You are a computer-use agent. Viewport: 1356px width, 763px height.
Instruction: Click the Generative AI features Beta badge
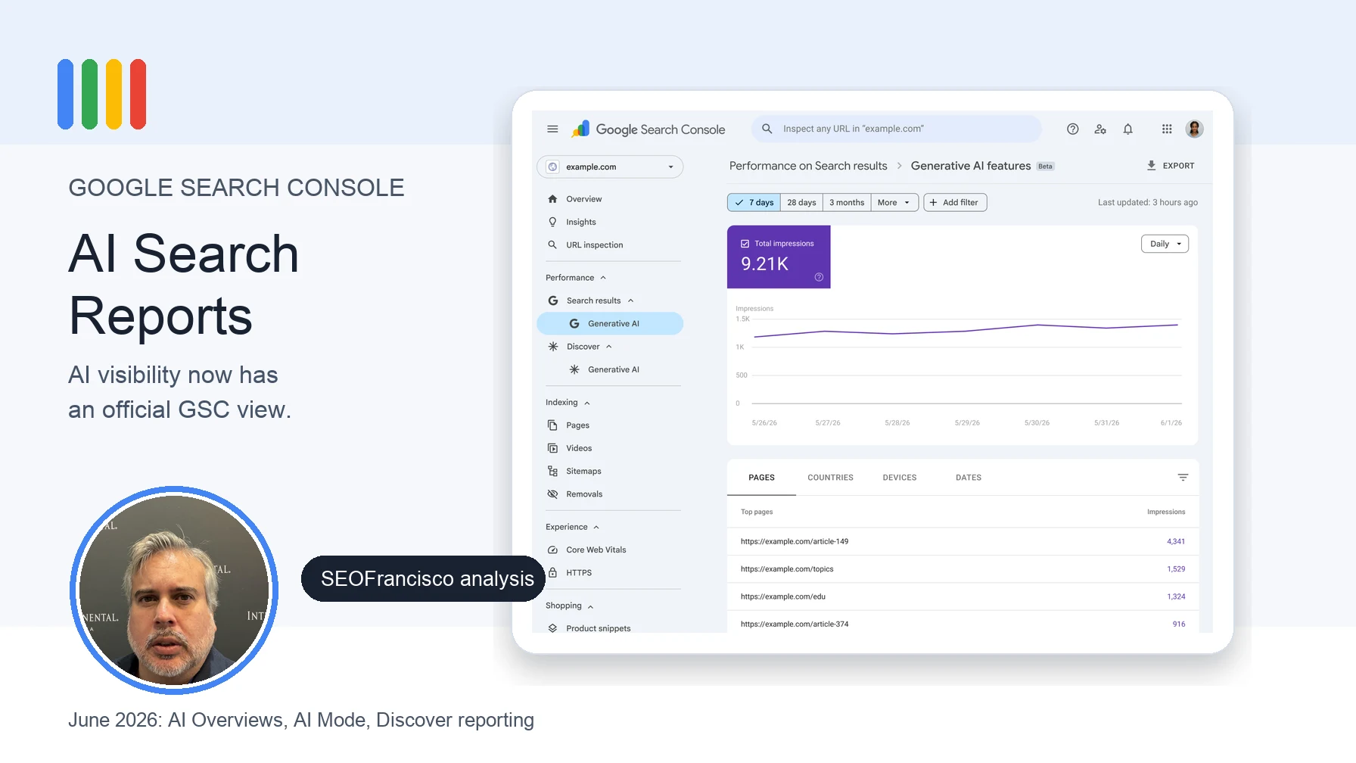point(1045,167)
